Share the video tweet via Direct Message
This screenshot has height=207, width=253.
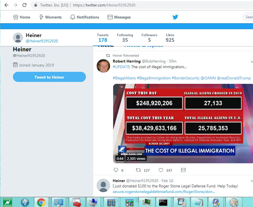[x=183, y=170]
